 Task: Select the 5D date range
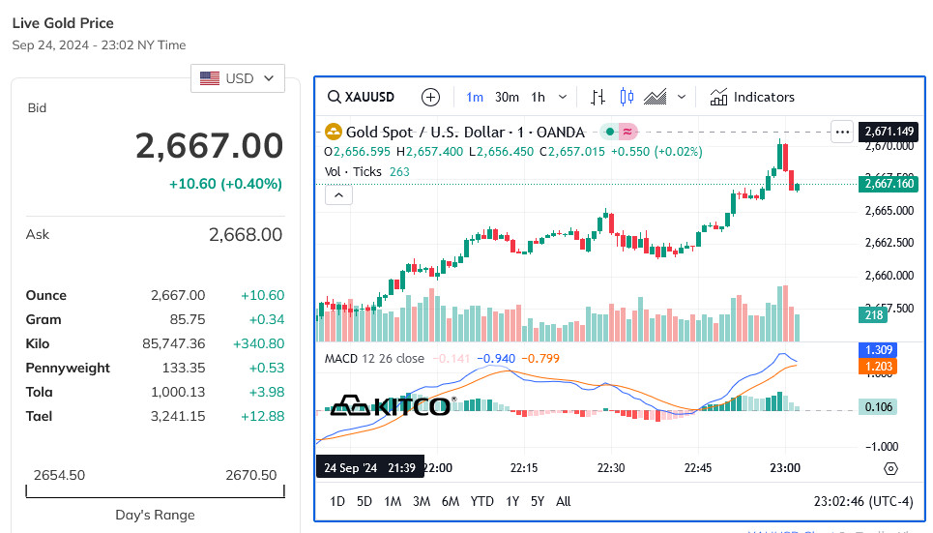(364, 501)
